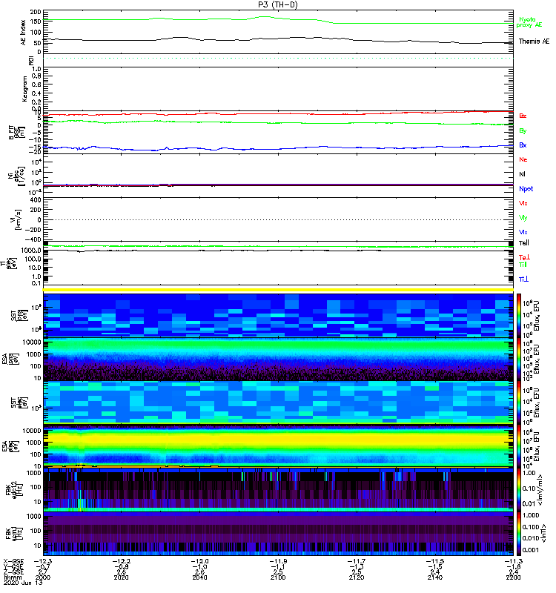Click the FBK edc12 [Hz] axis label
This screenshot has width=556, height=593.
pos(13,489)
